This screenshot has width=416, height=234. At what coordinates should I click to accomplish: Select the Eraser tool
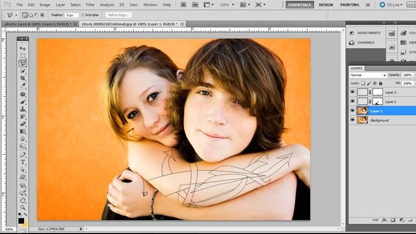point(23,124)
